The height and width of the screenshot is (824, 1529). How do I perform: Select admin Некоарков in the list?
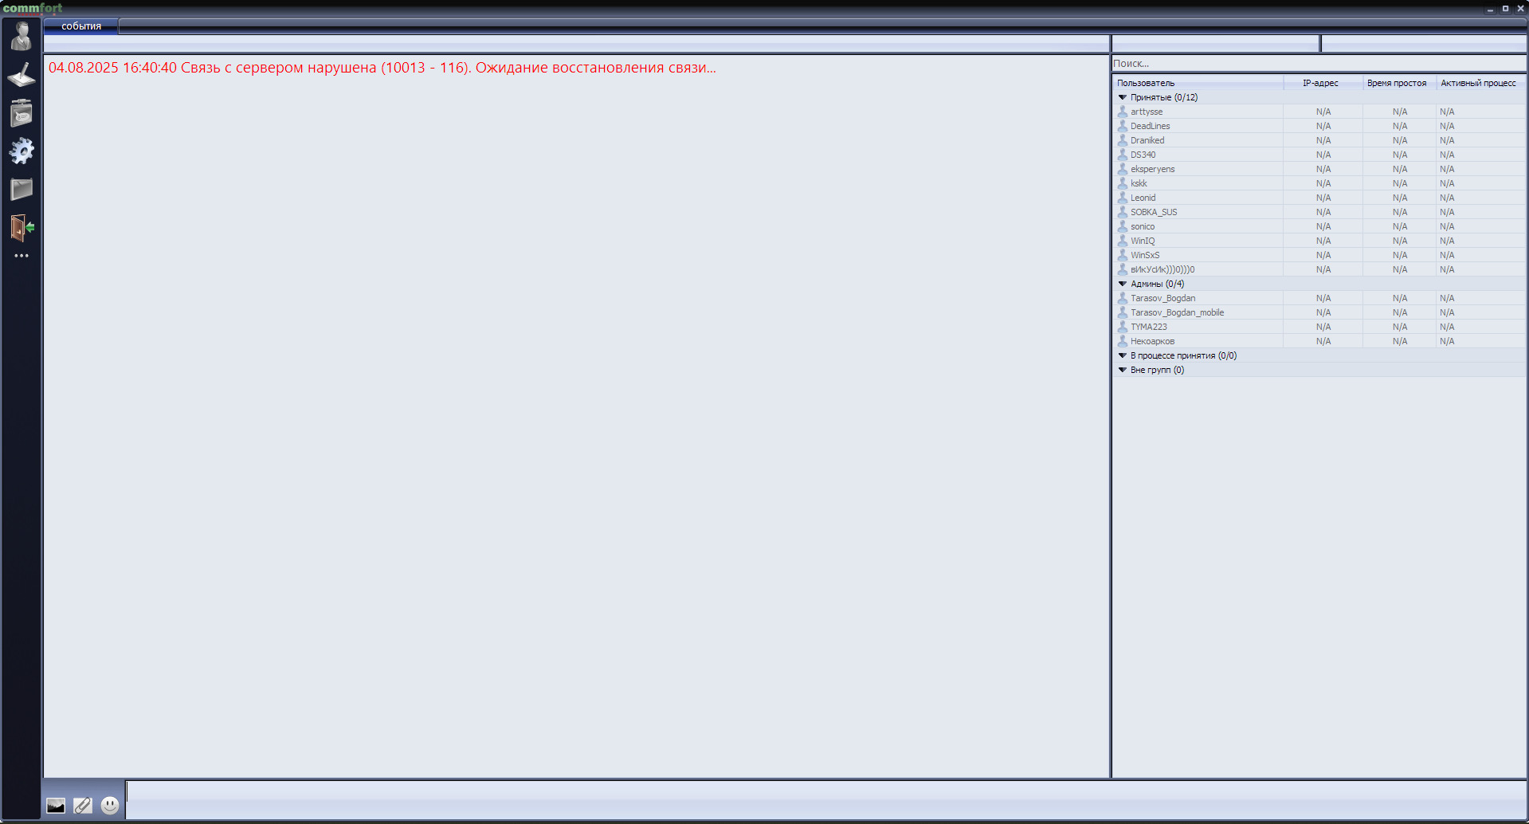coord(1319,341)
